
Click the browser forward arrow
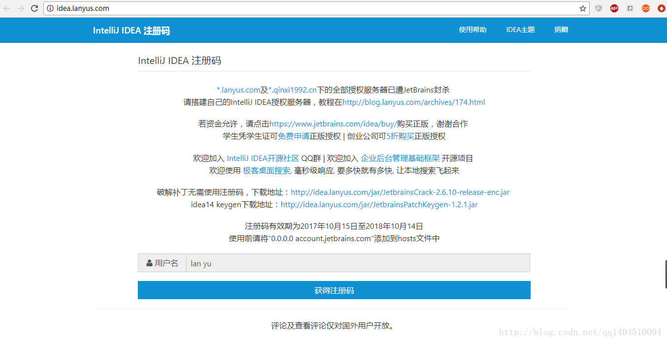click(21, 8)
